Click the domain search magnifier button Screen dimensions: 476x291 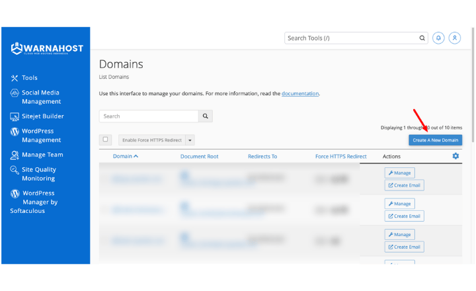point(206,116)
